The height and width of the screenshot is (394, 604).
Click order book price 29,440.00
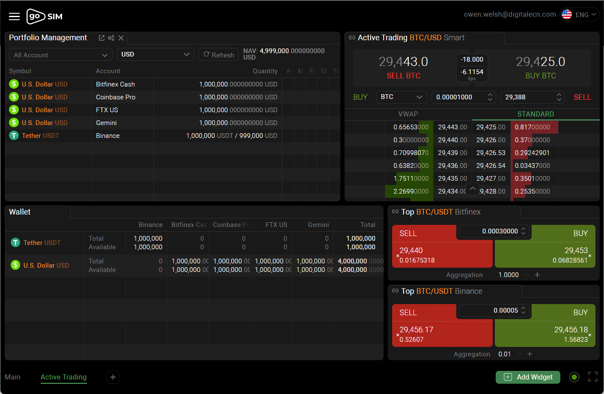tap(452, 140)
